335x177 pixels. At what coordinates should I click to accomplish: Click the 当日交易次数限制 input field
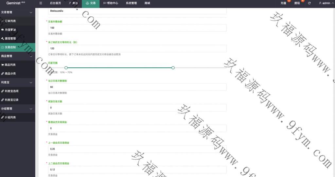tap(137, 87)
